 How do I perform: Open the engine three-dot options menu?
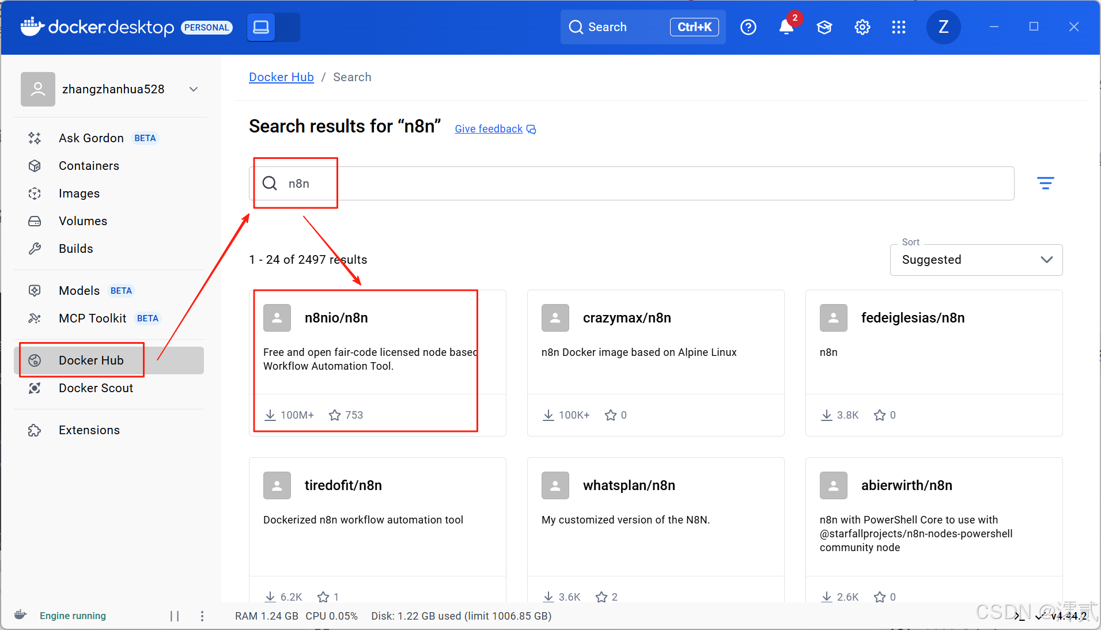[x=202, y=616]
